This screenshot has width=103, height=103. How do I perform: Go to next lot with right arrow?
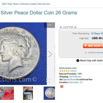pyautogui.click(x=75, y=27)
